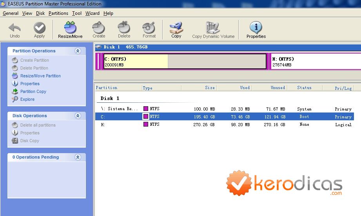Screen dimensions: 361x216
Task: Click the Create Partition sidebar icon
Action: pos(15,60)
